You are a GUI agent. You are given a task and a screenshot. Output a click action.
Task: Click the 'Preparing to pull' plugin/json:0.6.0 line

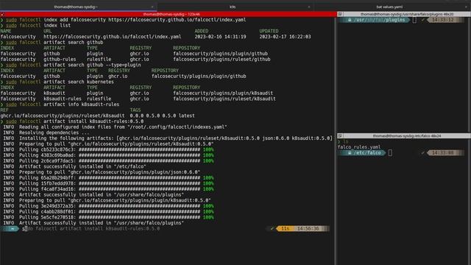tap(102, 172)
